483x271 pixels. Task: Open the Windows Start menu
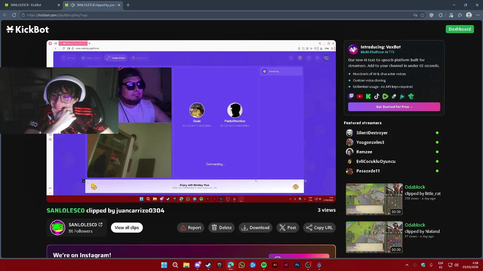tap(164, 265)
